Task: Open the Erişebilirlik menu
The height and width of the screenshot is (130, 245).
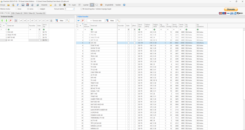Action: (x=109, y=5)
